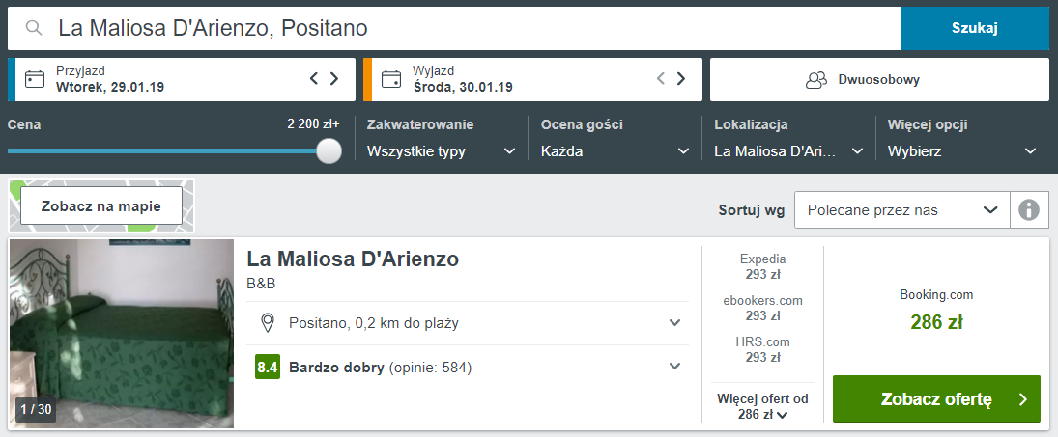Click the green Zobacz ofertę button
Image resolution: width=1058 pixels, height=437 pixels.
tap(936, 399)
